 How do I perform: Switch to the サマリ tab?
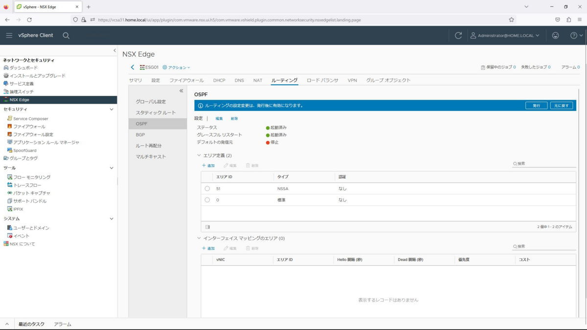click(135, 80)
